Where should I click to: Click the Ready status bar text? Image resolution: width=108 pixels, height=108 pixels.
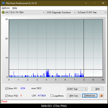coord(4,101)
